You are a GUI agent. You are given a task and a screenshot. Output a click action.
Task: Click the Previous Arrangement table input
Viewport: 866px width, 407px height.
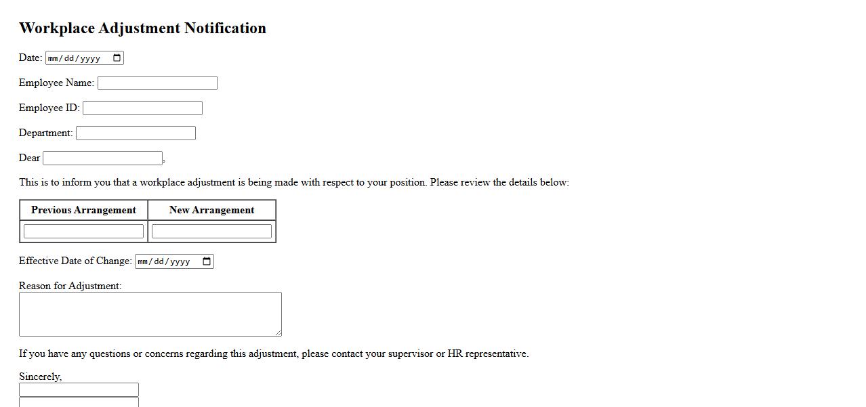coord(83,232)
